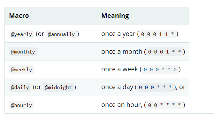Click the 'once an hour,' text
This screenshot has width=214, height=120.
coord(122,105)
